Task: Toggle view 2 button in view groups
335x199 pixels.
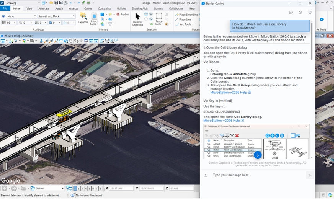Action: (x=78, y=188)
